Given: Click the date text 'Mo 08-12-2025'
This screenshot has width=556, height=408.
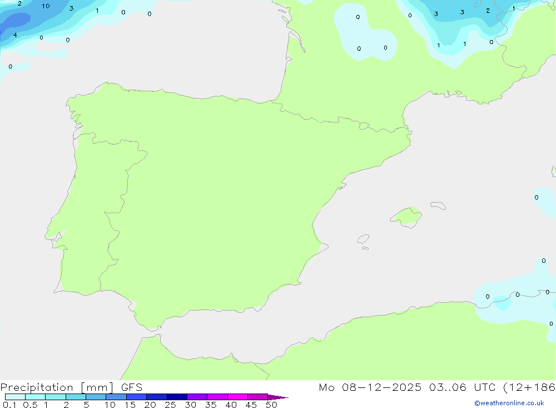Looking at the screenshot, I should click(370, 387).
